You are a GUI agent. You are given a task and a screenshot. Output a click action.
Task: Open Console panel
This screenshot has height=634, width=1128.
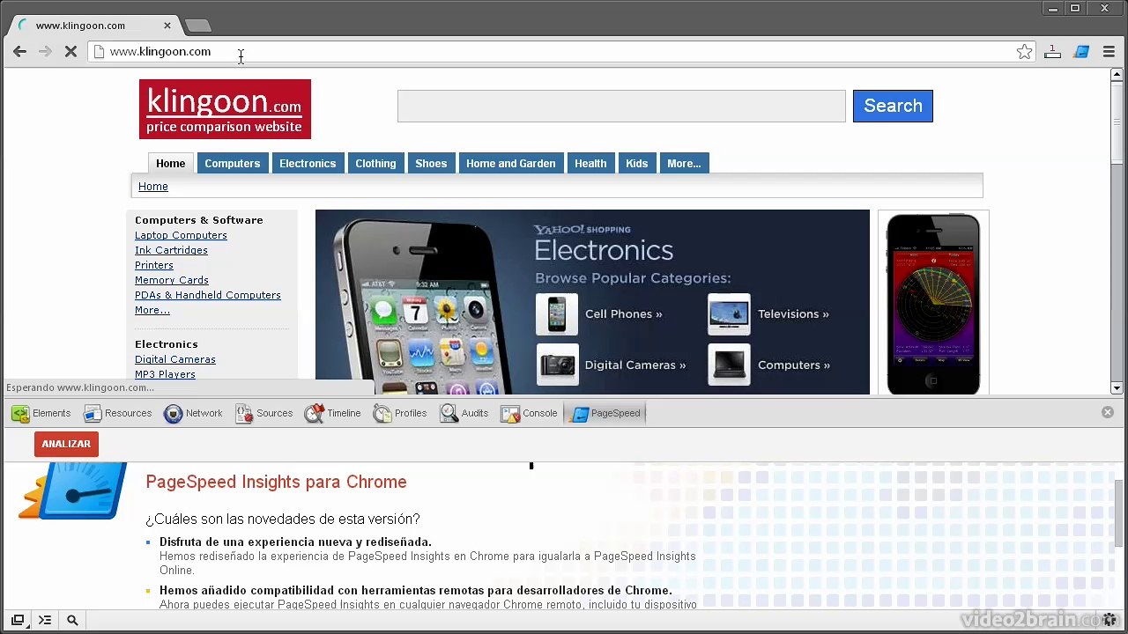pos(529,413)
